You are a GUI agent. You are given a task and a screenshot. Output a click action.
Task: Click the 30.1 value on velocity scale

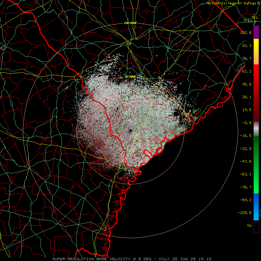(x=247, y=97)
